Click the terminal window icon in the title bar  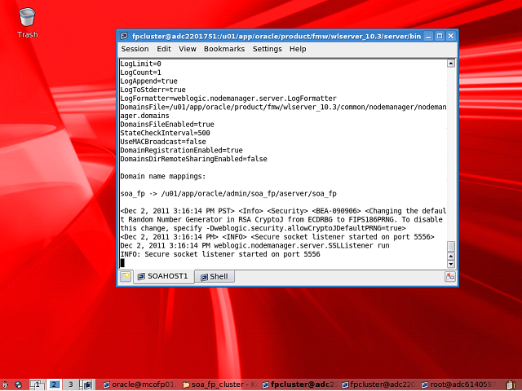[x=124, y=36]
